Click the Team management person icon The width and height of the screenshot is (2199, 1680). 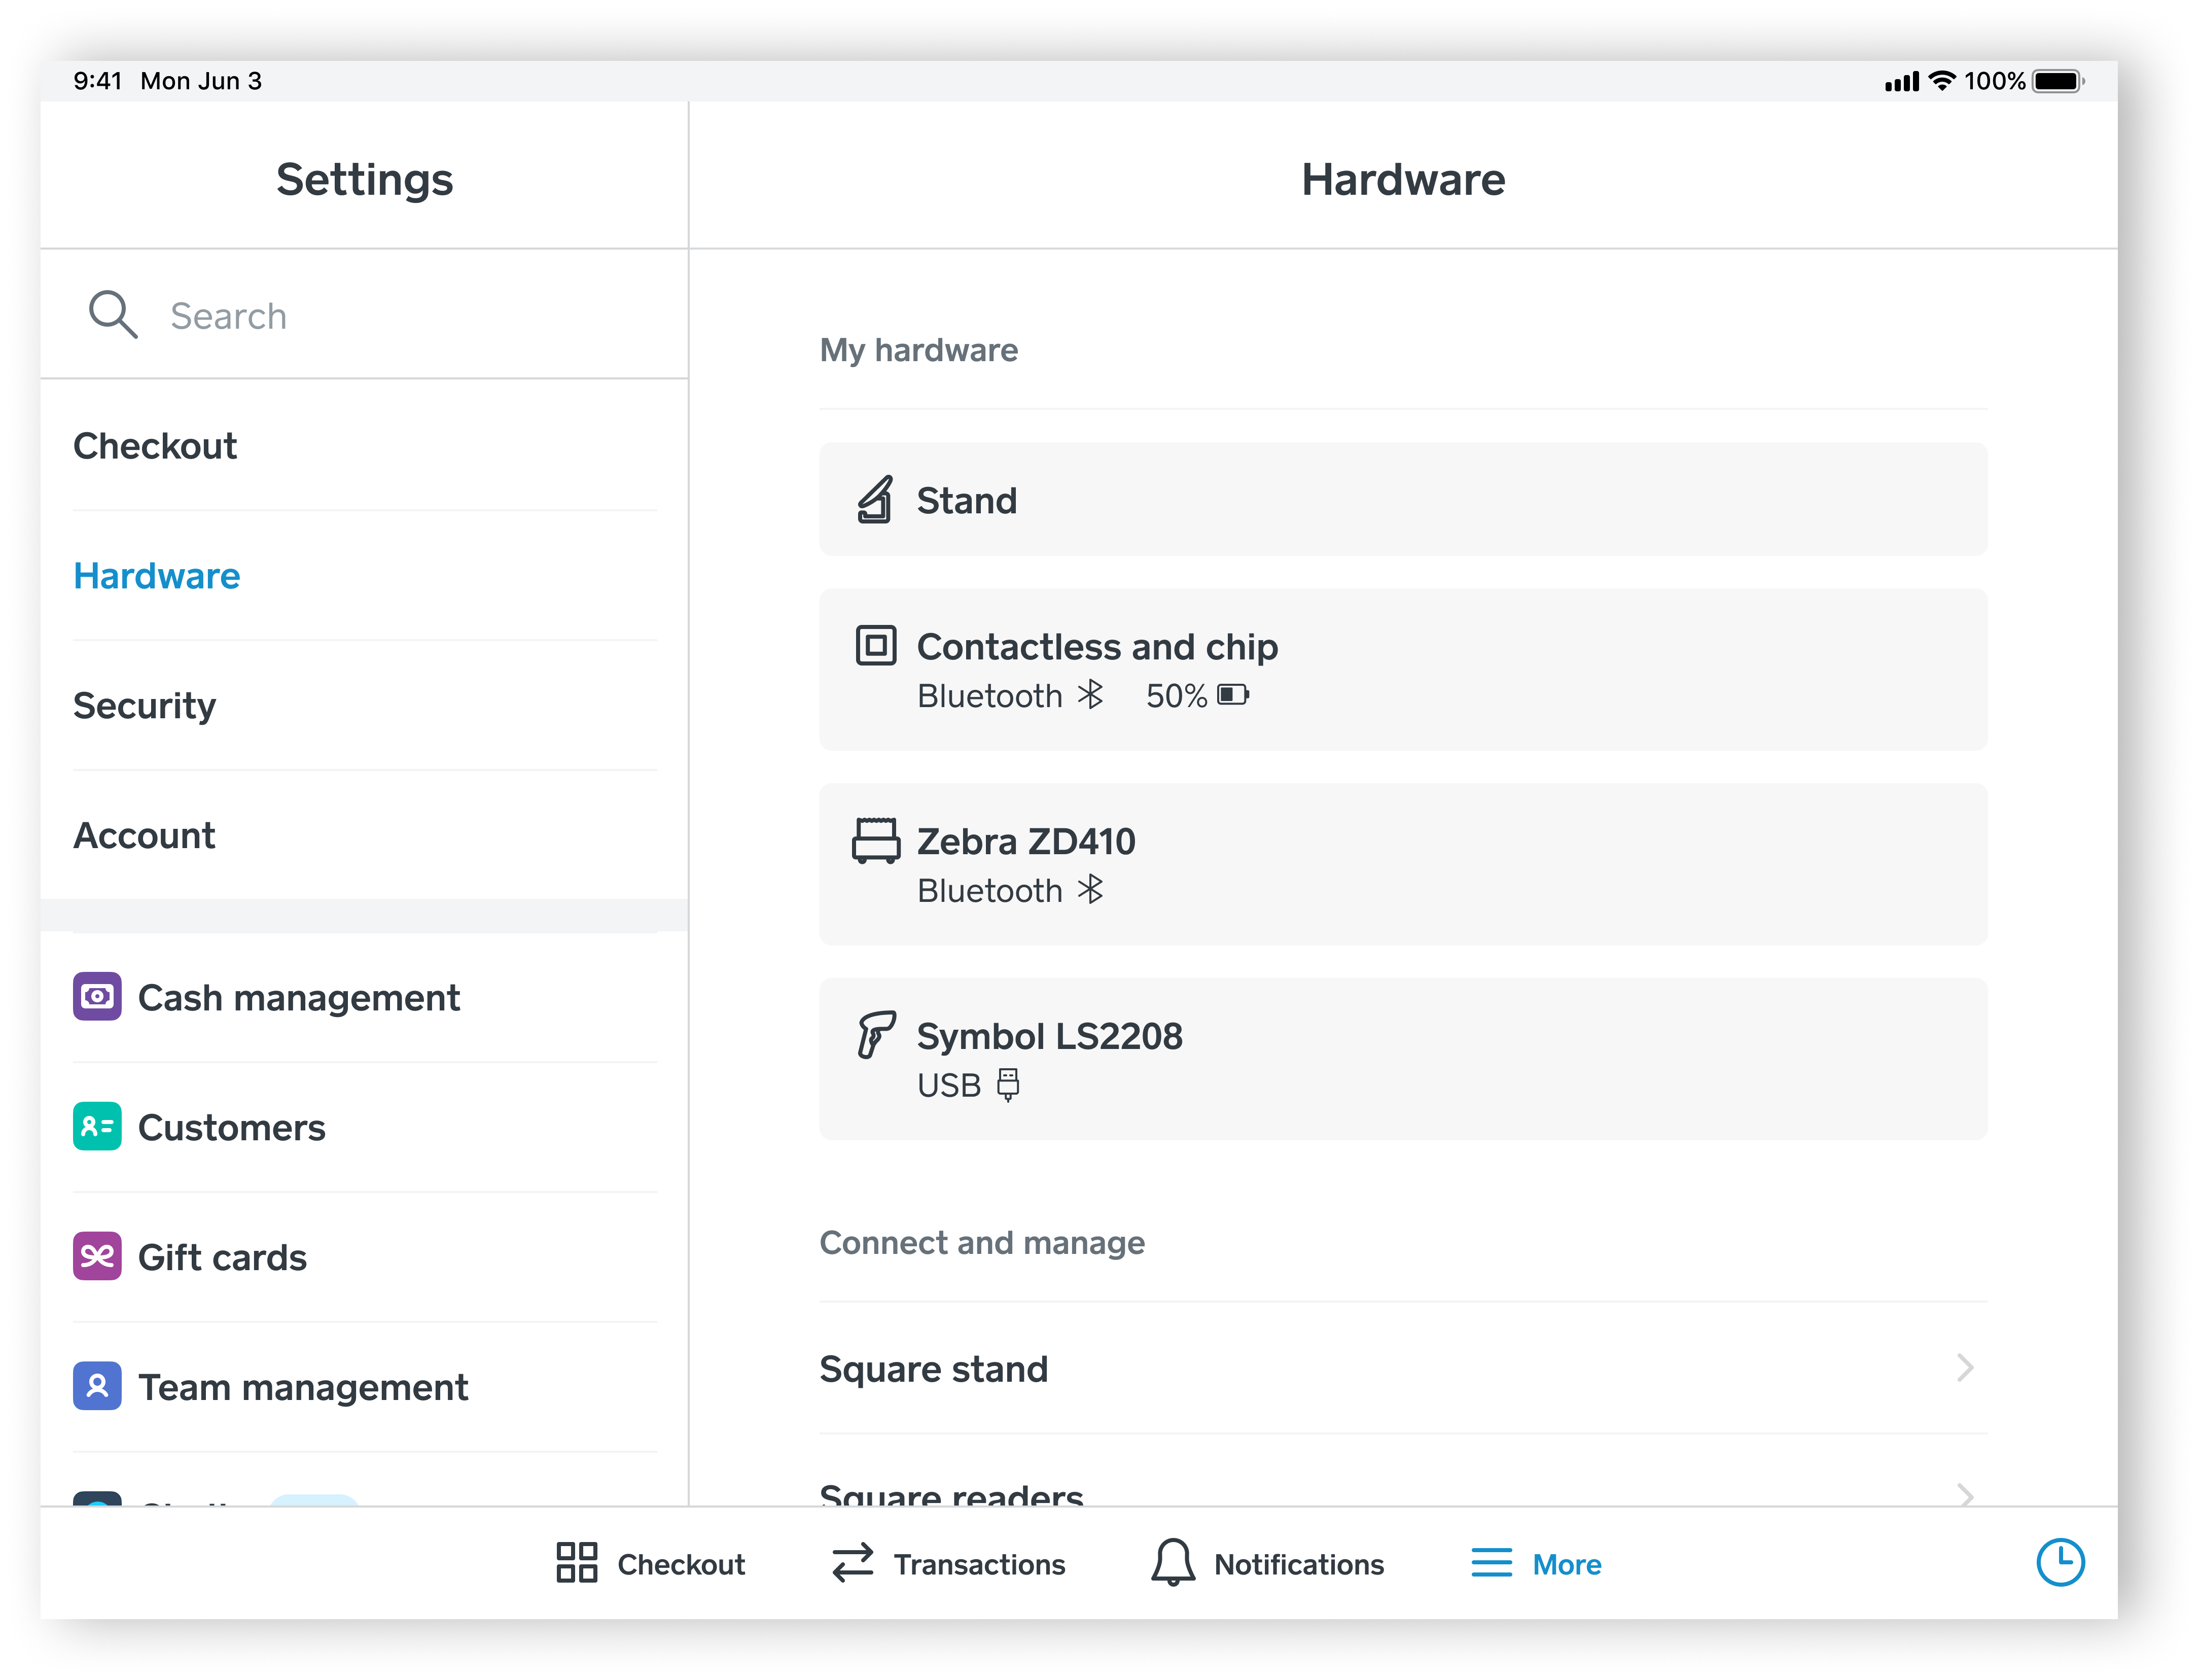pos(97,1387)
